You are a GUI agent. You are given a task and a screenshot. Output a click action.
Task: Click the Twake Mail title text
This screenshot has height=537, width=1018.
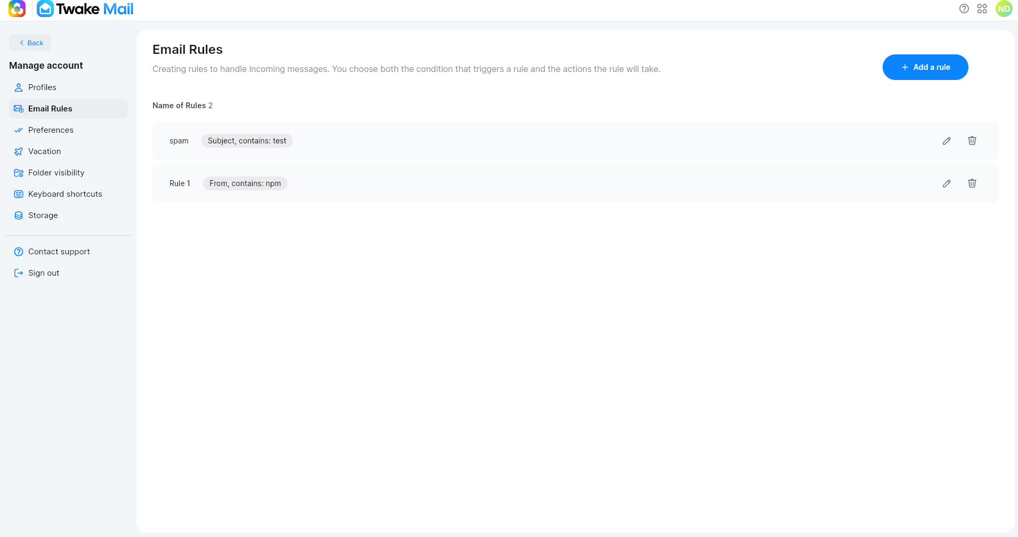tap(95, 9)
